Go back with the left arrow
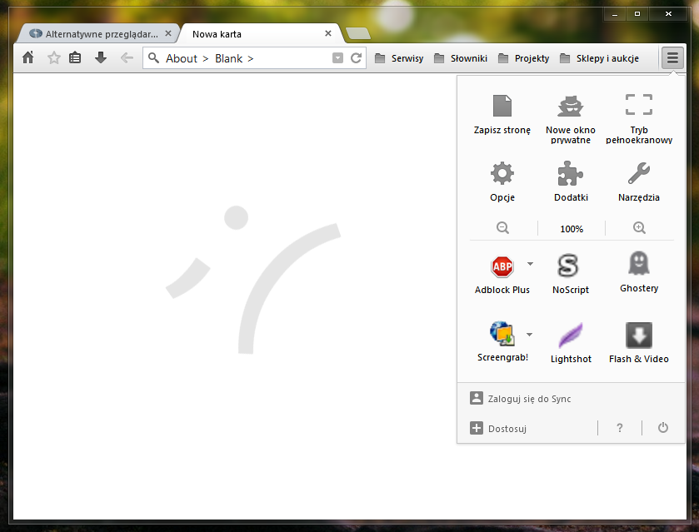This screenshot has height=532, width=699. (x=127, y=58)
